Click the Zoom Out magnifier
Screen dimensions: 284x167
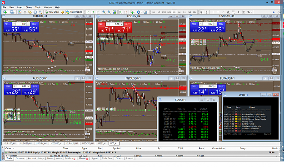[109, 12]
